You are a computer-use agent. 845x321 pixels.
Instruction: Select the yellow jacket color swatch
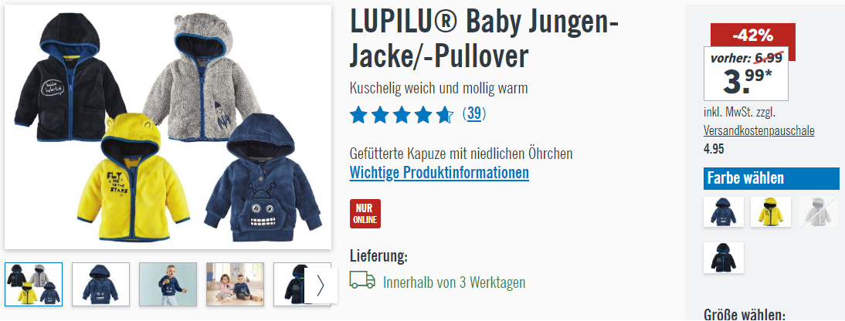tap(771, 211)
